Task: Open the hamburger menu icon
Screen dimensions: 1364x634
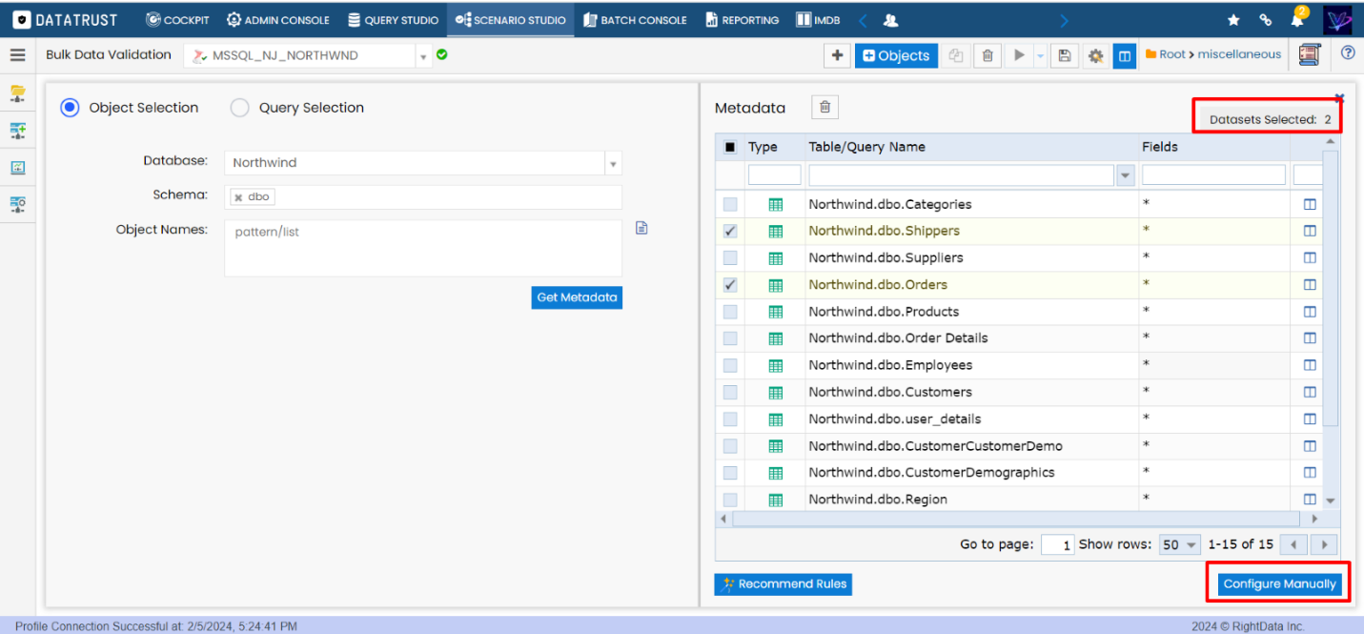Action: pyautogui.click(x=17, y=55)
